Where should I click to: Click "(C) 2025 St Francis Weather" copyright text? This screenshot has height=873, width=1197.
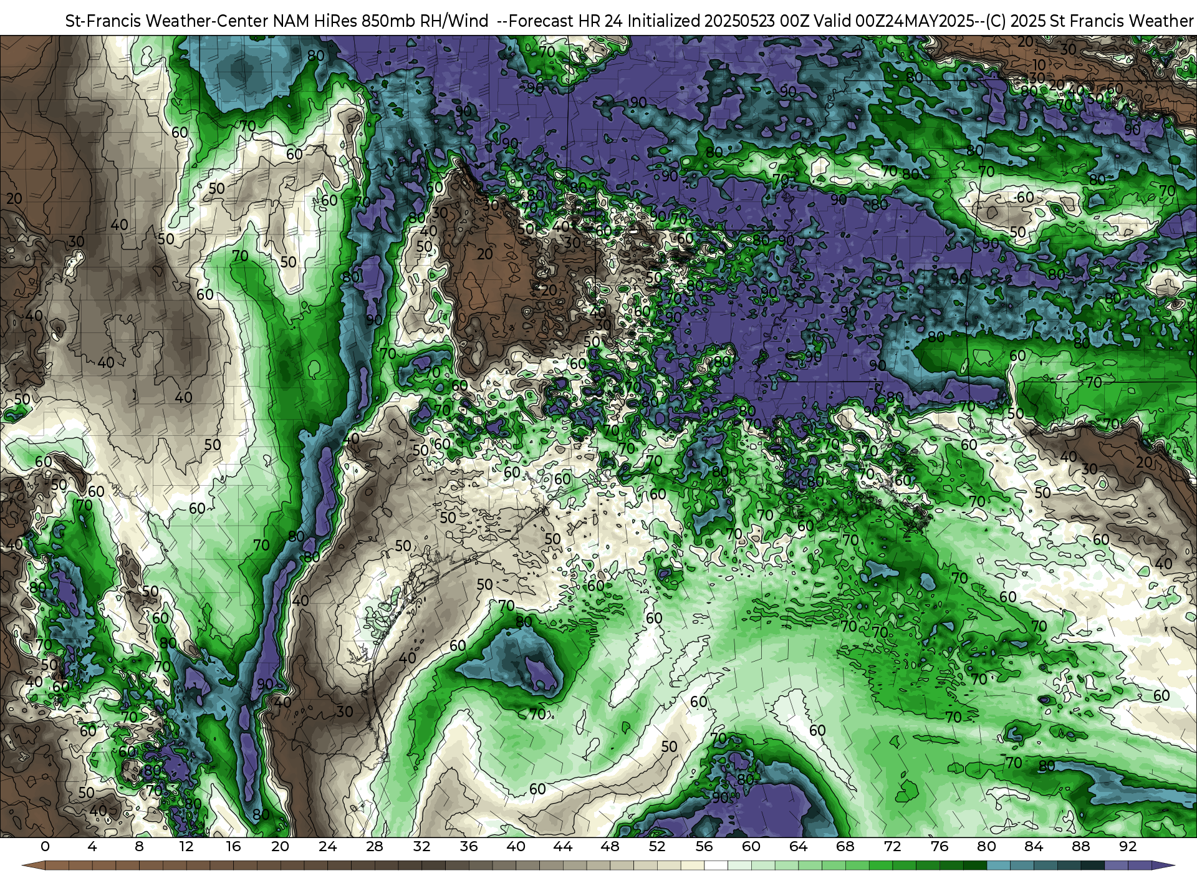1090,21
